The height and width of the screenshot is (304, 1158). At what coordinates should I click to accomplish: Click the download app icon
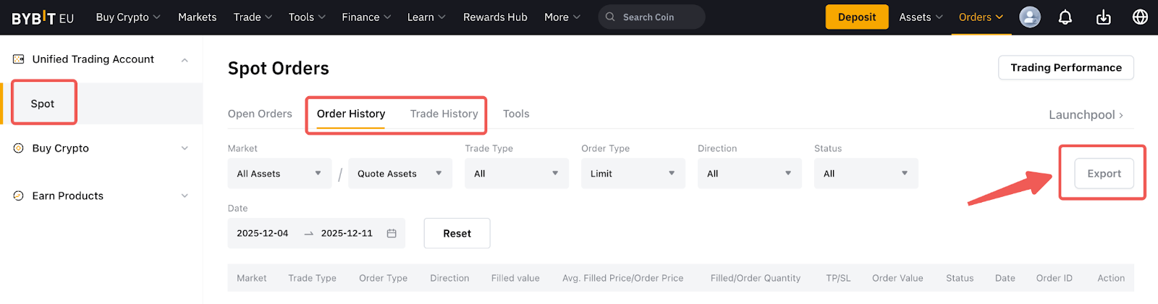click(x=1103, y=17)
